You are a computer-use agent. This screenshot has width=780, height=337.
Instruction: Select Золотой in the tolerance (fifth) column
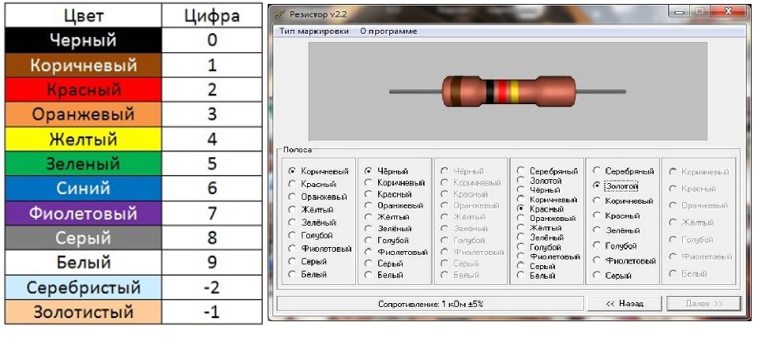597,185
